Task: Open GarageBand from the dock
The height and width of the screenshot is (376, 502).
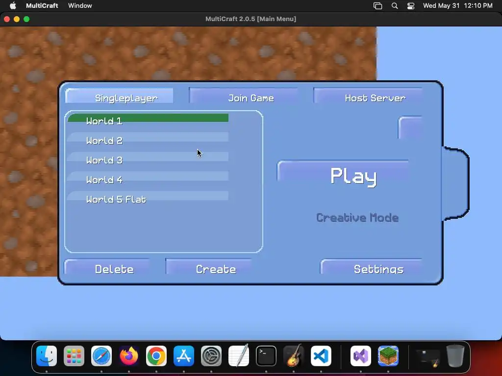Action: [x=294, y=356]
